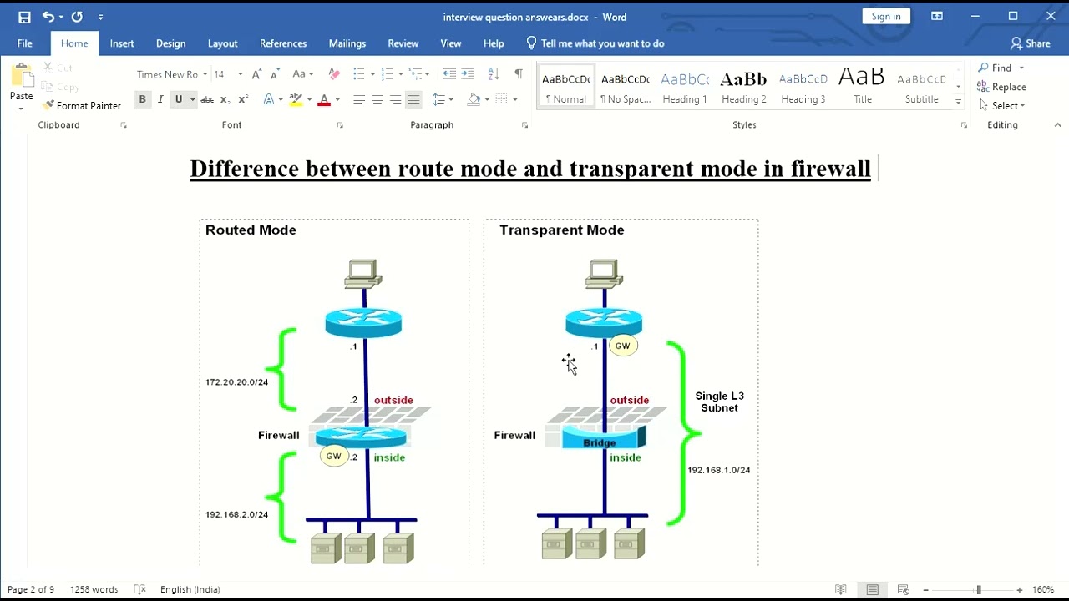Viewport: 1069px width, 601px height.
Task: Click Align Right icon
Action: tap(395, 99)
